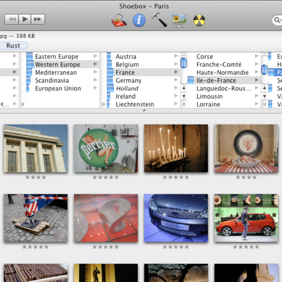Click the blue Info icon
Screen dimensions: 282x282
pyautogui.click(x=139, y=20)
